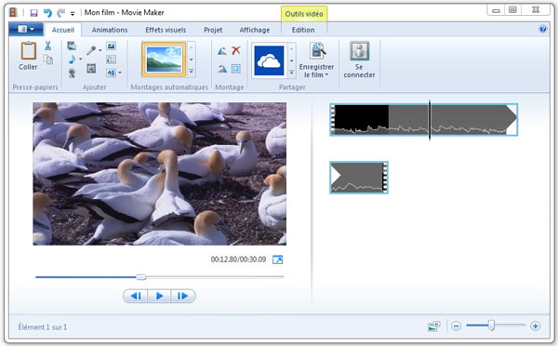Change thumbnail size icon in status bar
The height and width of the screenshot is (346, 558).
point(433,326)
